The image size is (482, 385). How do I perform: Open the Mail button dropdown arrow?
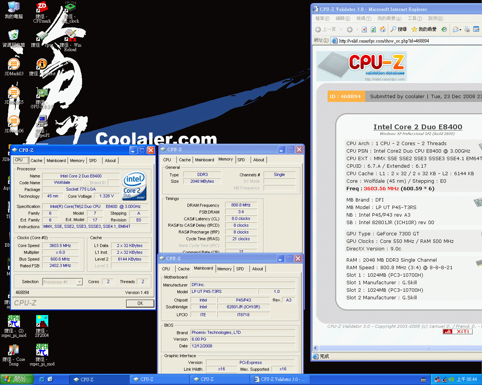[460, 30]
